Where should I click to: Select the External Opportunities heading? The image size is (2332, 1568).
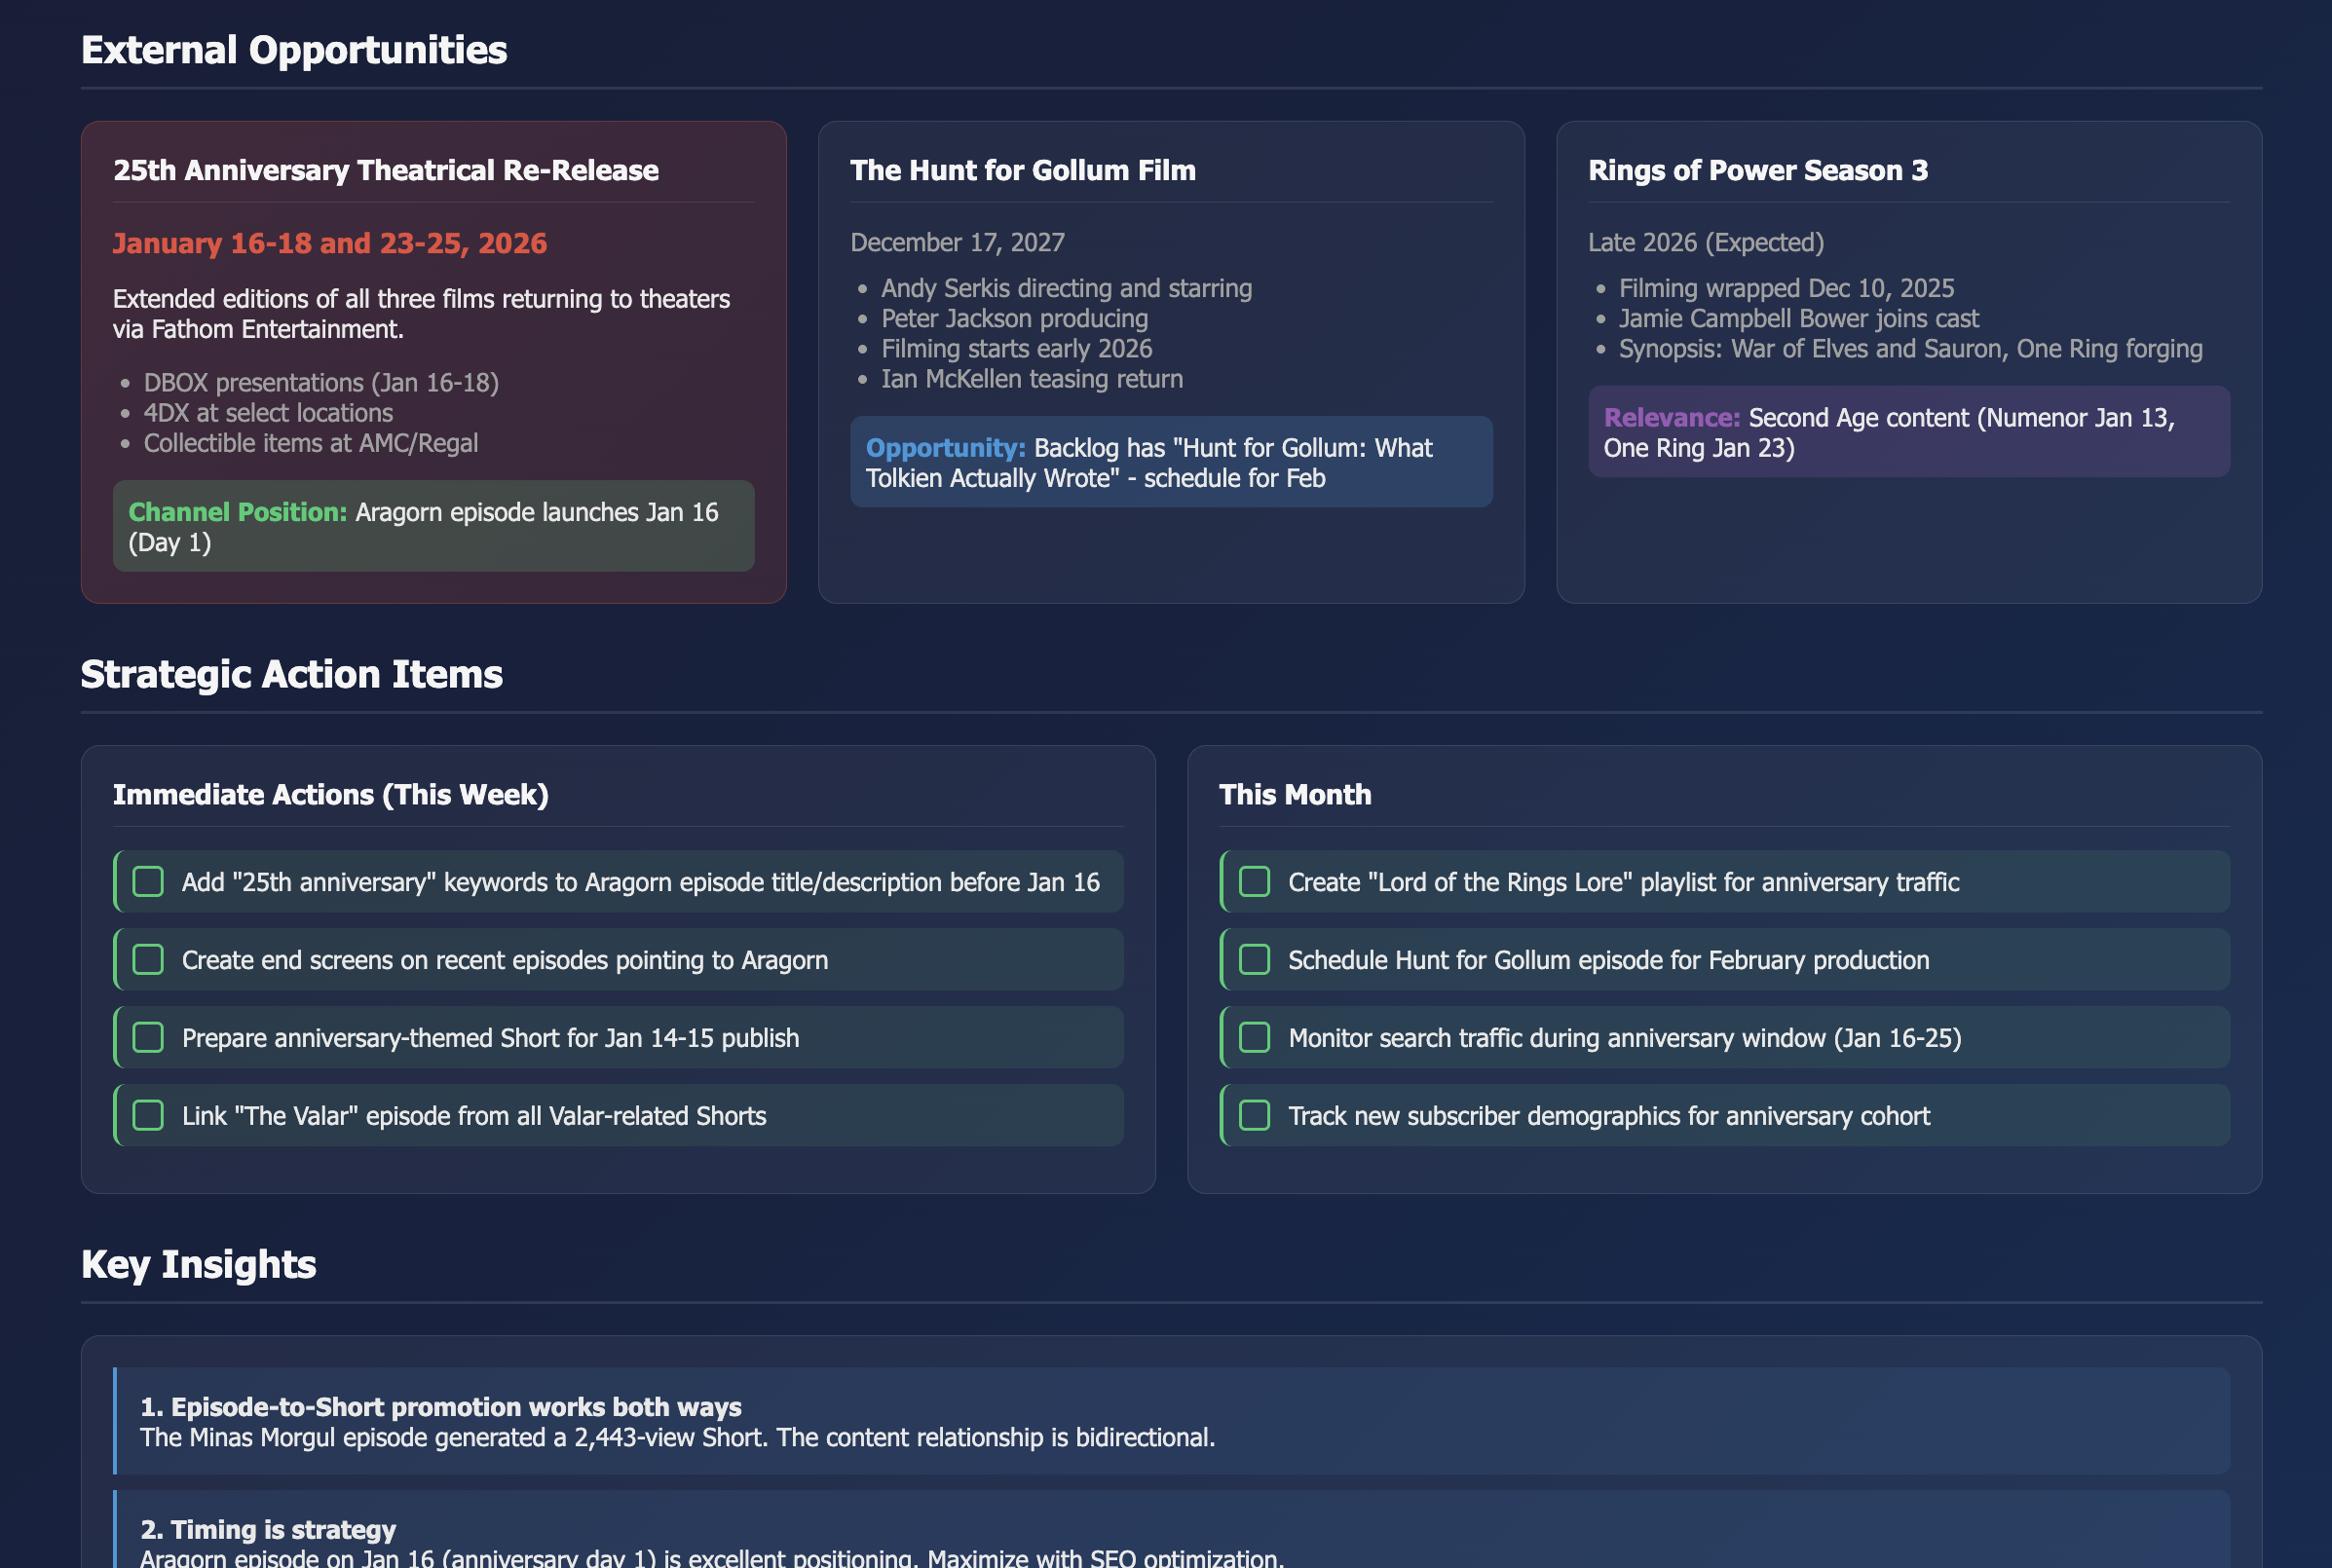293,49
